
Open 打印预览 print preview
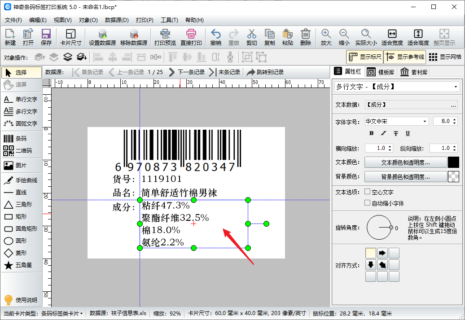165,34
